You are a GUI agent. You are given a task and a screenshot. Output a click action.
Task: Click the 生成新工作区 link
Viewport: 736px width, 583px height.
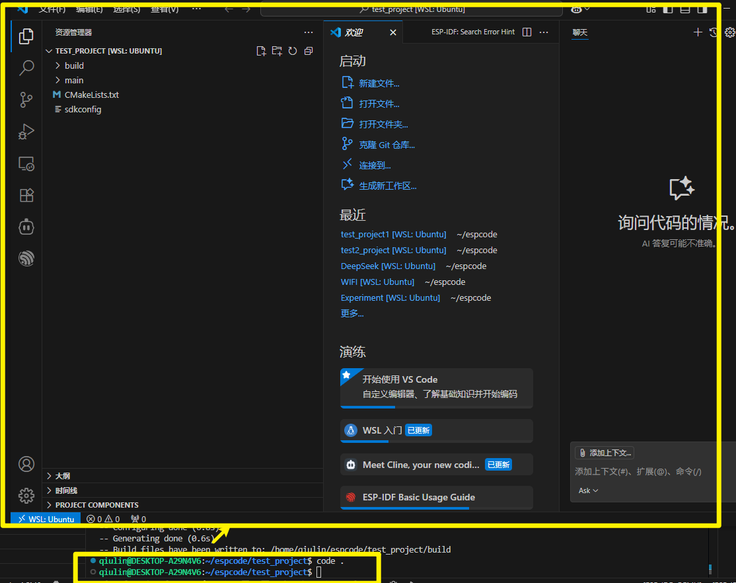click(x=388, y=186)
